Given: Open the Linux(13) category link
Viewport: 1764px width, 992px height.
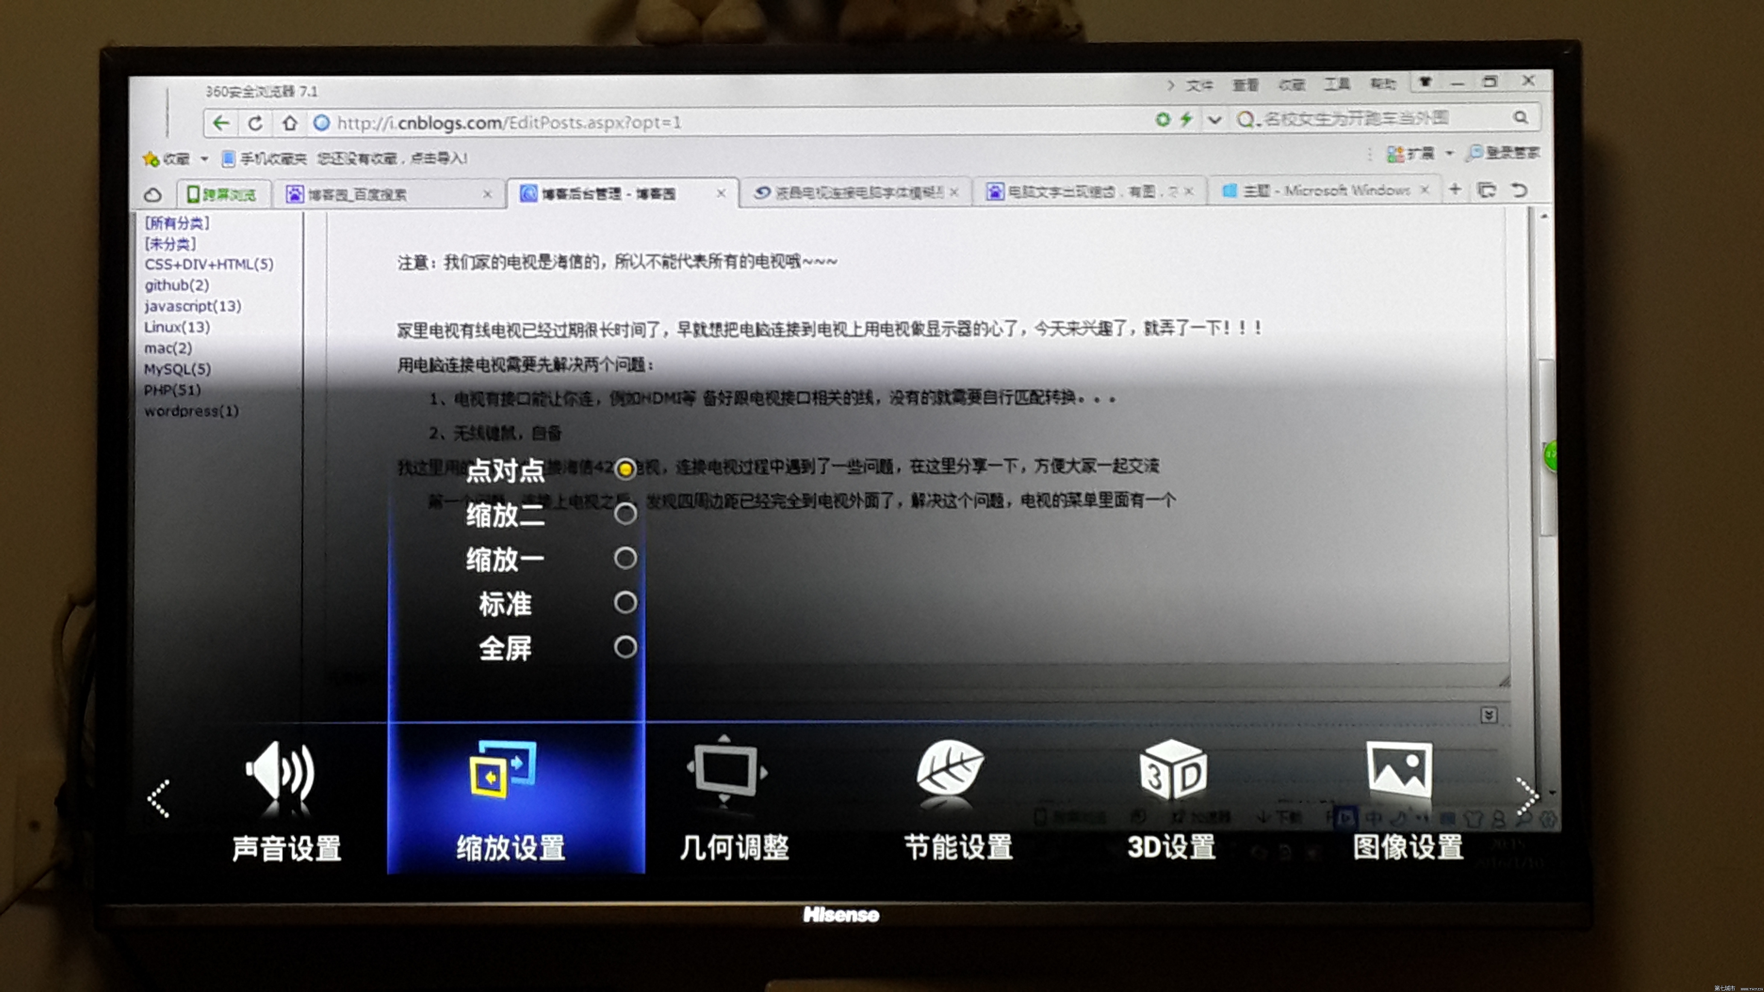Looking at the screenshot, I should (x=176, y=327).
